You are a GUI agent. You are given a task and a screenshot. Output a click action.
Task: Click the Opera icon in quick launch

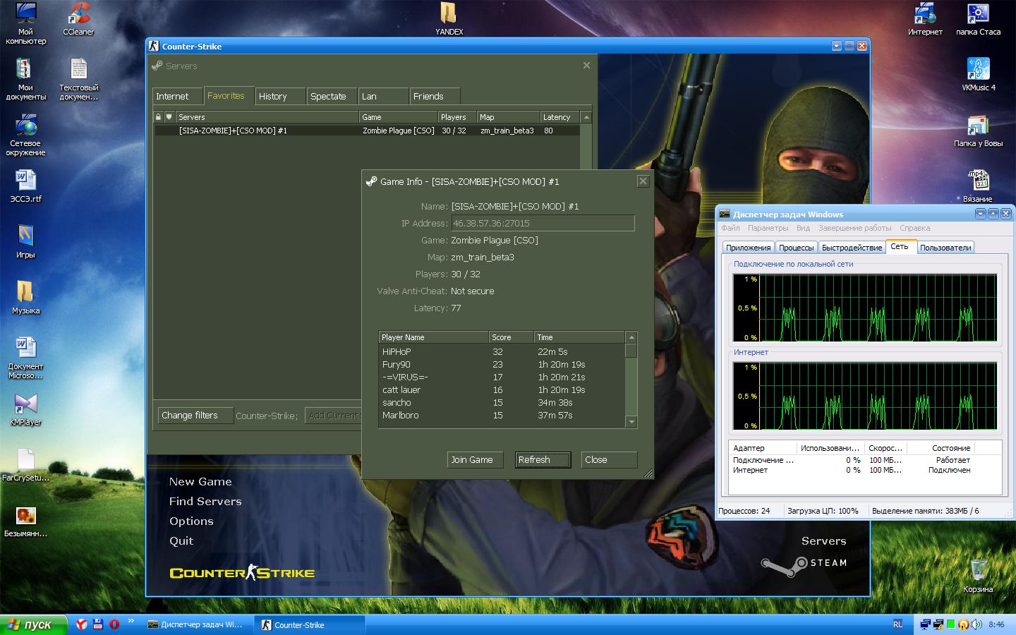click(114, 624)
